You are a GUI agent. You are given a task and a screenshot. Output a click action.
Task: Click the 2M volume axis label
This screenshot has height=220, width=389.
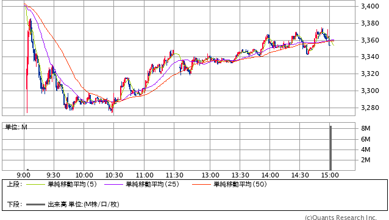click(x=366, y=160)
